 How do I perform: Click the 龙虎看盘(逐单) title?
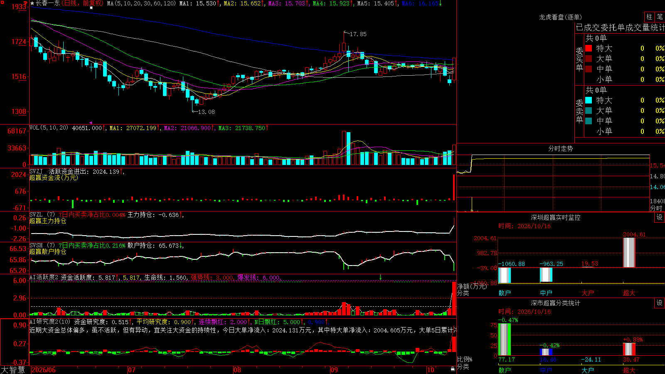[x=560, y=17]
